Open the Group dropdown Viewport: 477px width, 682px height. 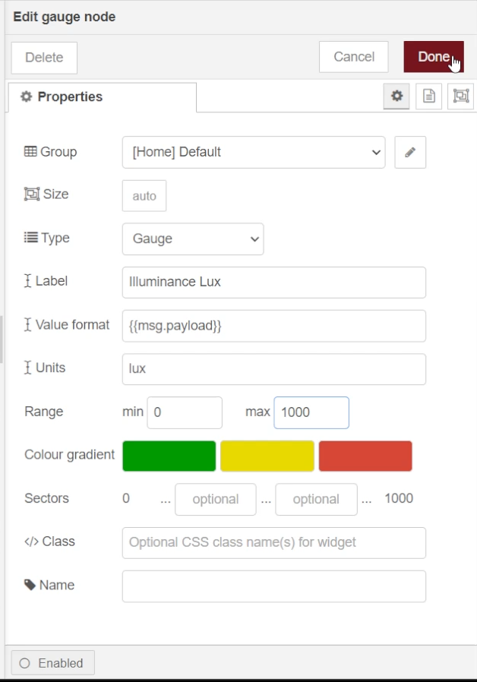tap(253, 152)
